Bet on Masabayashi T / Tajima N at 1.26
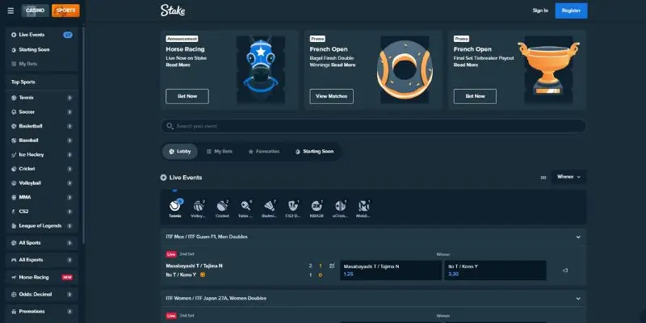 pos(391,271)
